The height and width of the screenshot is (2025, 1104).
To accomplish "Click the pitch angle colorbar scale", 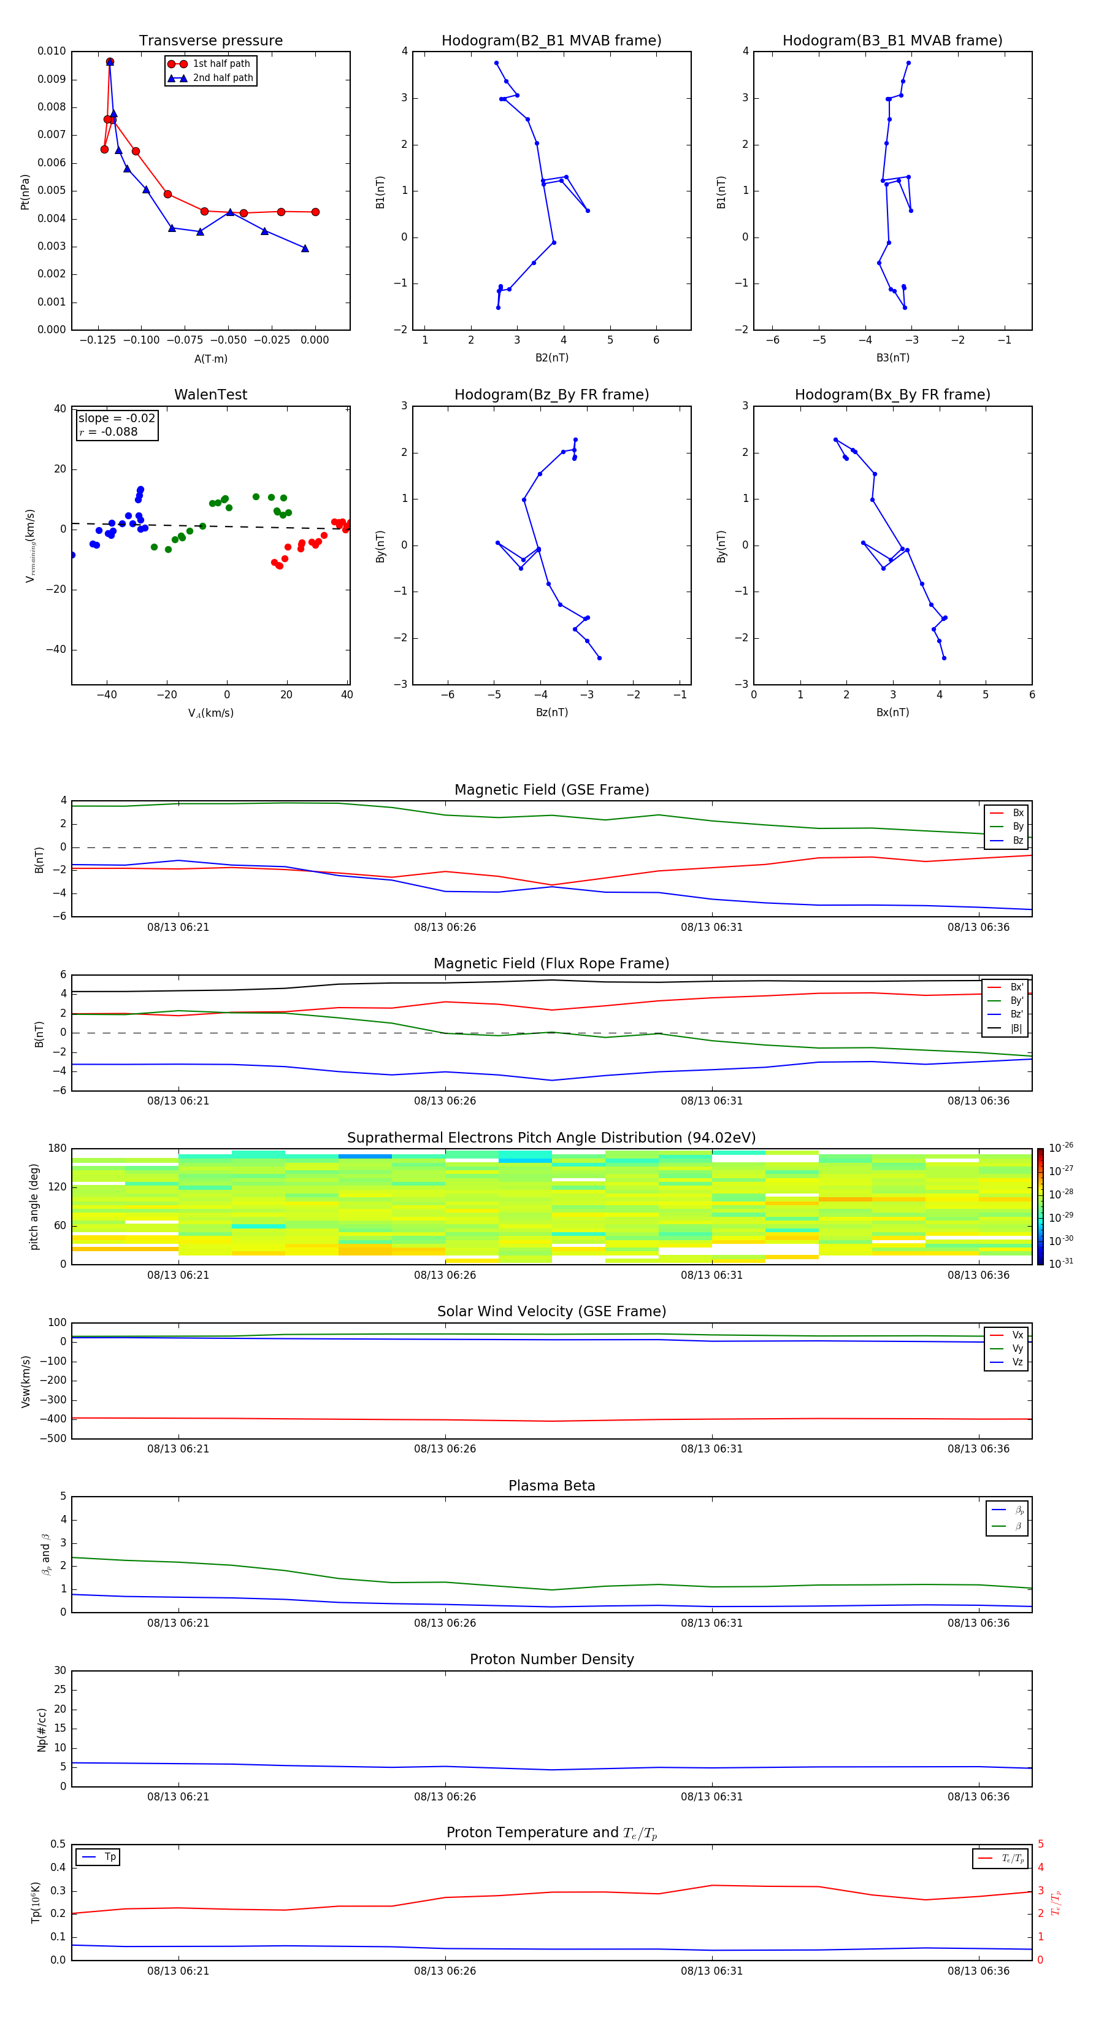I will click(x=1040, y=1206).
